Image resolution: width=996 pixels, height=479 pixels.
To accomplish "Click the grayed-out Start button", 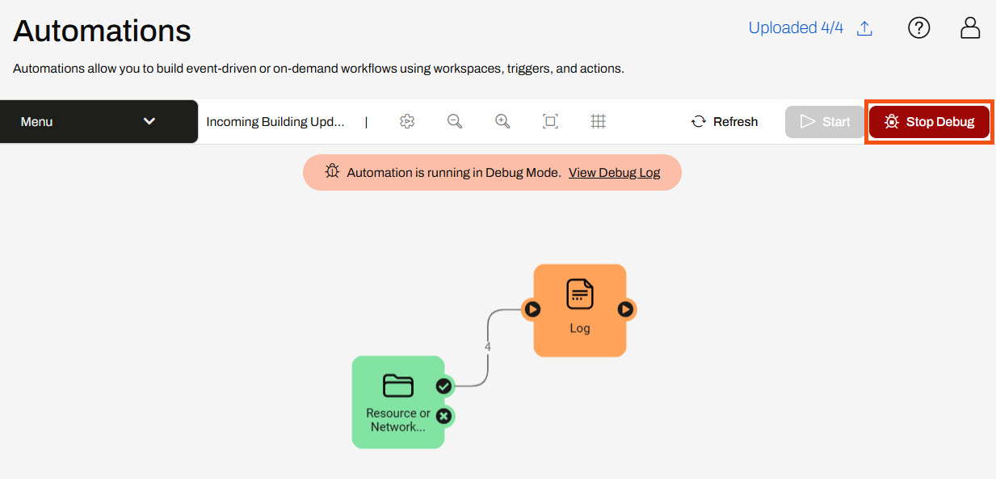I will [825, 122].
